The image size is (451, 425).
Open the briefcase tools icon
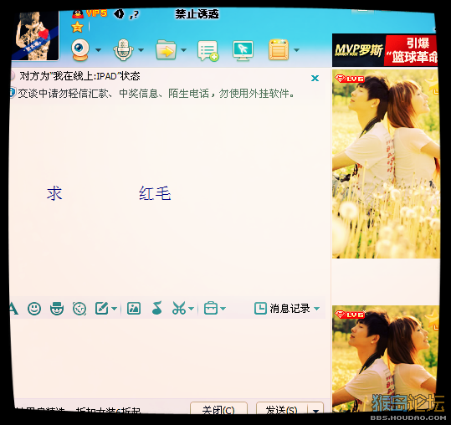(x=211, y=308)
